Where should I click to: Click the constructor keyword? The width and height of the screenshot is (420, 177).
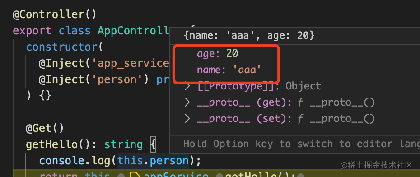61,47
